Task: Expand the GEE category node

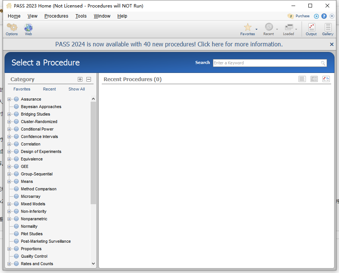Action: (x=9, y=166)
